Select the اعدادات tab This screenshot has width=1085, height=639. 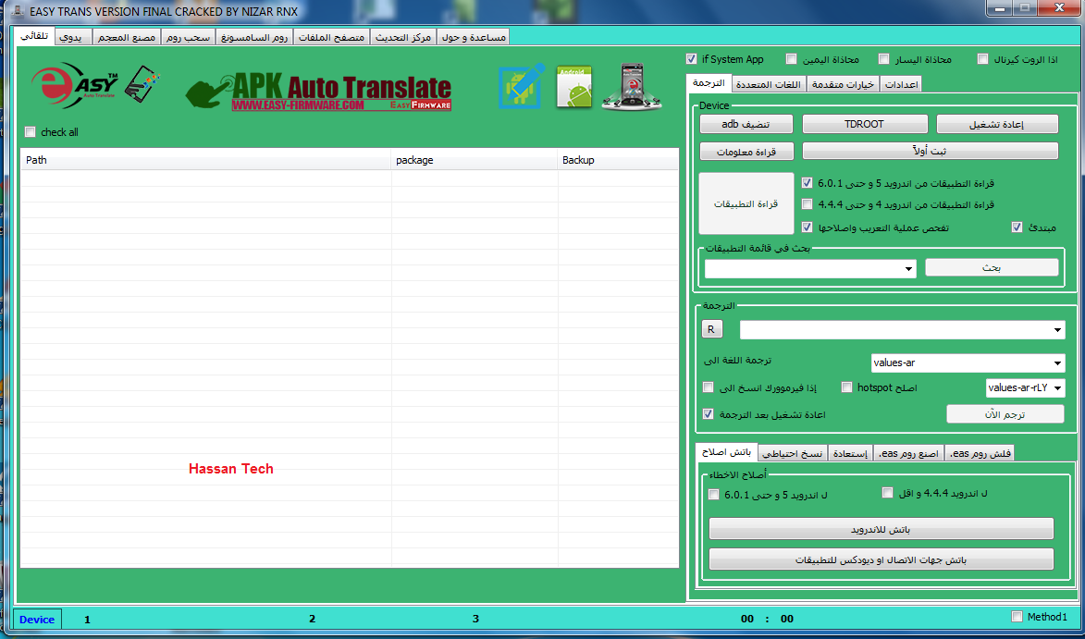[x=900, y=83]
